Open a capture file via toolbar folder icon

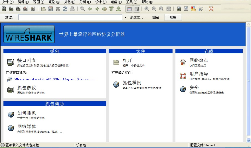point(43,9)
